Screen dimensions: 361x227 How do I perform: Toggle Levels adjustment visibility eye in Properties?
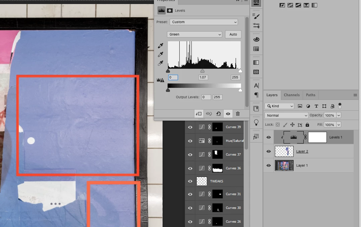[228, 114]
